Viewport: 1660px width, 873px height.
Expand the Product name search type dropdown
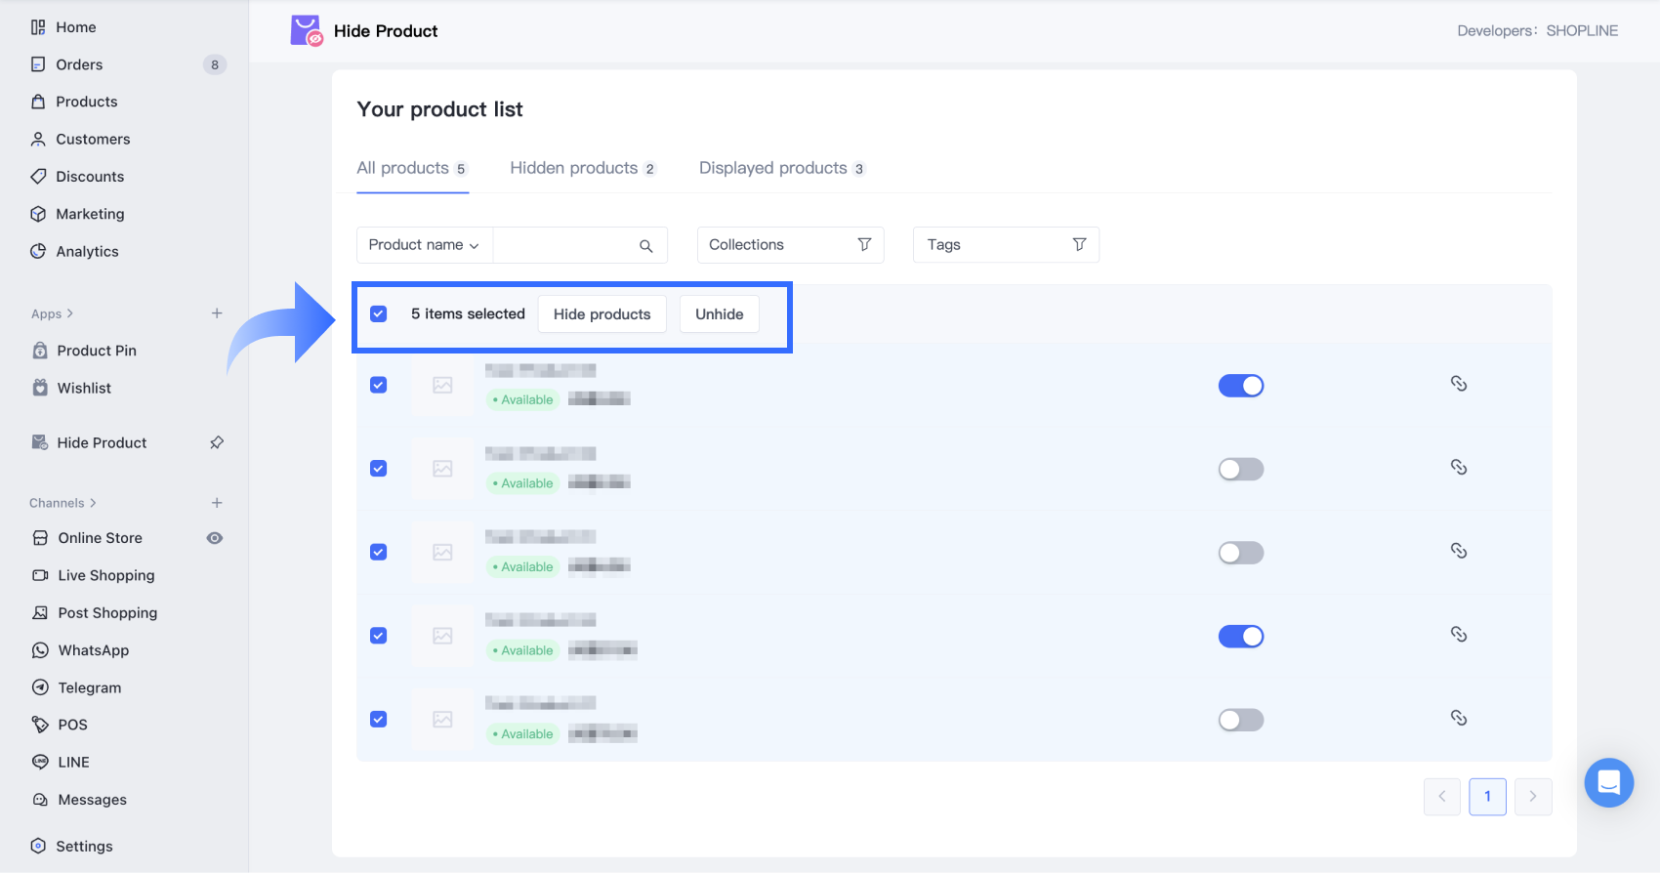(424, 245)
